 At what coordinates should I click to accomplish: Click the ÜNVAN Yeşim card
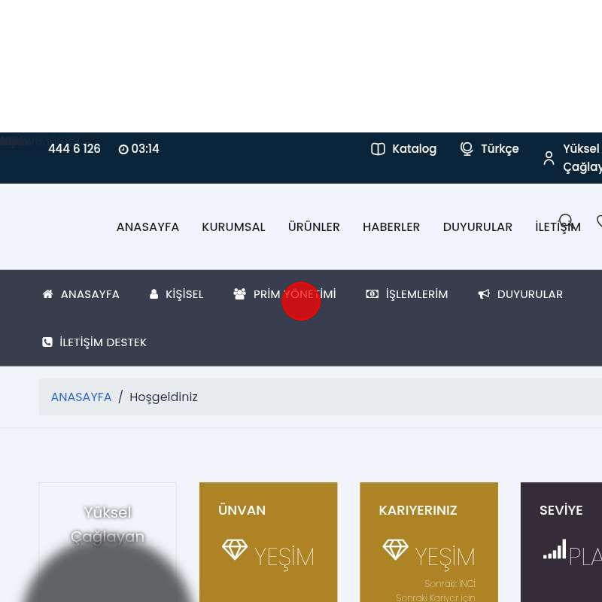click(x=268, y=542)
